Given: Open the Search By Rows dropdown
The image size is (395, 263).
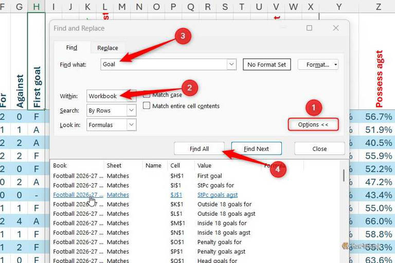Looking at the screenshot, I should (111, 110).
